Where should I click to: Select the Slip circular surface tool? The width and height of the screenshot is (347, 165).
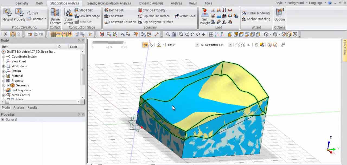154,16
